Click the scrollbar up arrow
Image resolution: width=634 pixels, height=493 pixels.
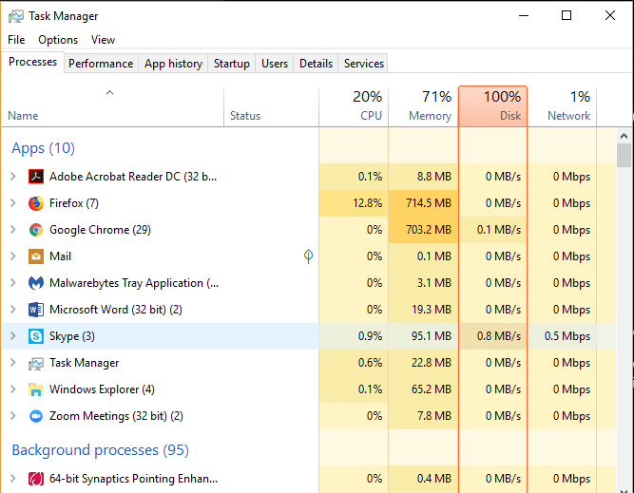point(624,136)
